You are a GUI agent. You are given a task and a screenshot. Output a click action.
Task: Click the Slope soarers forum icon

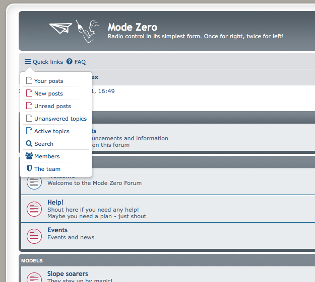pyautogui.click(x=34, y=277)
